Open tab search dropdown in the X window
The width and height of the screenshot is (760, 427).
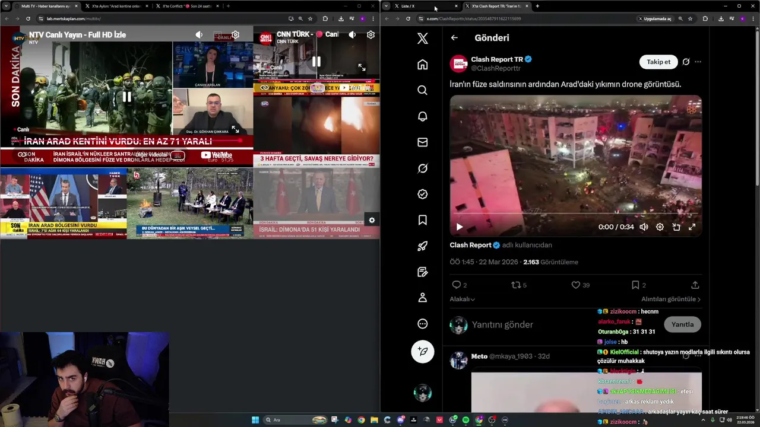(386, 6)
